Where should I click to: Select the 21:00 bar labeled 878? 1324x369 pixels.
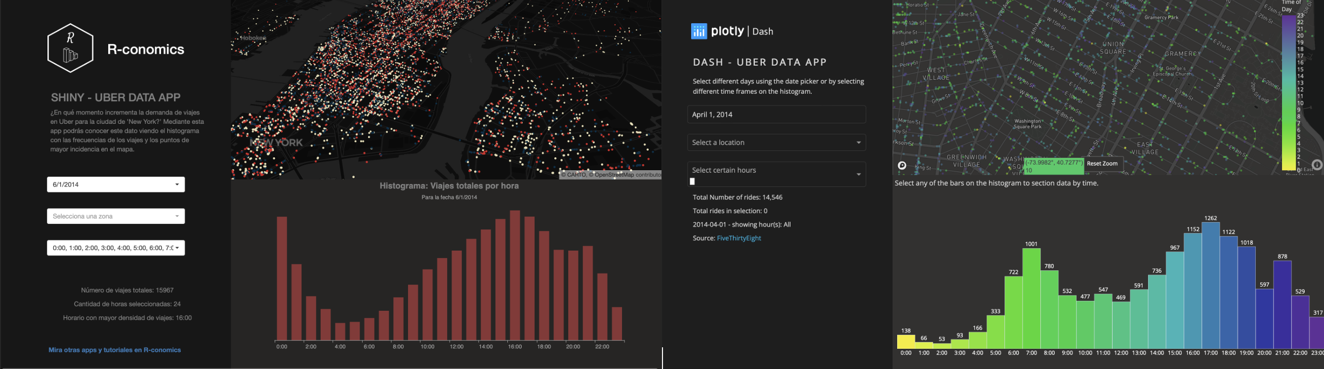tap(1282, 305)
